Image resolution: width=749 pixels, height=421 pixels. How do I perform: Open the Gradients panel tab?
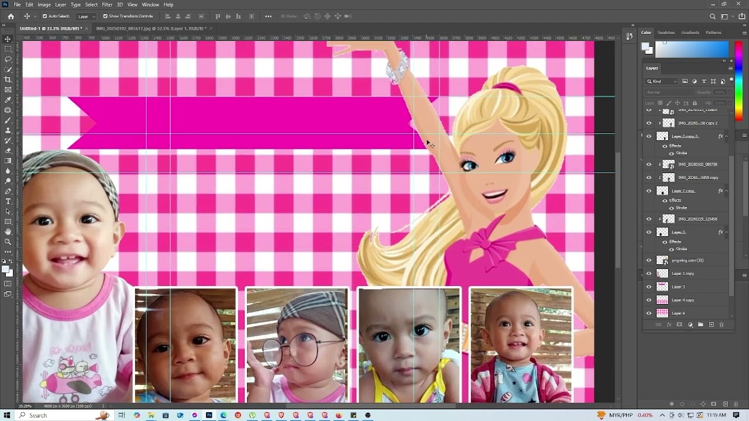point(690,33)
